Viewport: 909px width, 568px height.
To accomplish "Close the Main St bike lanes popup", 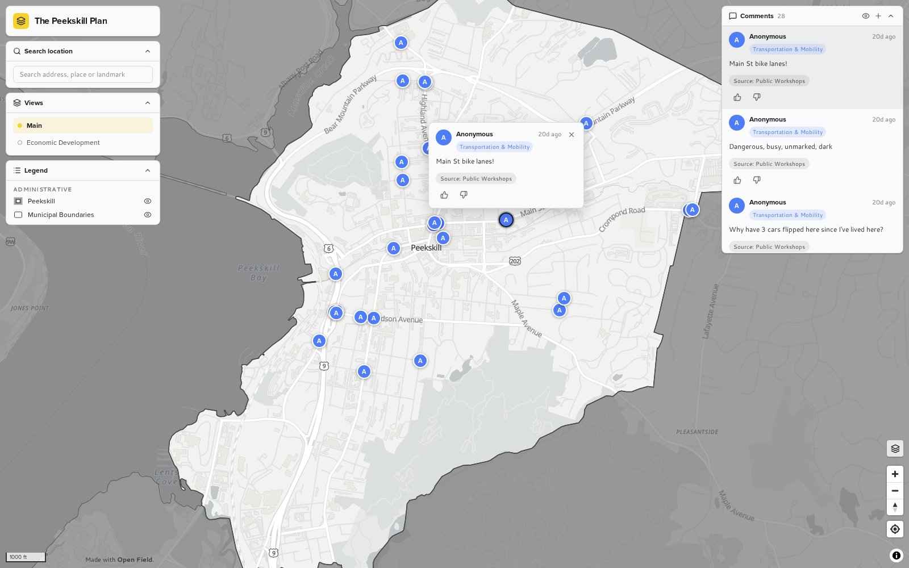I will click(x=572, y=135).
